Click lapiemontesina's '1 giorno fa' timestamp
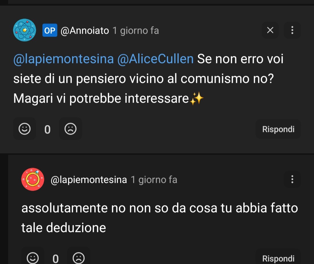The image size is (314, 264). tap(154, 180)
